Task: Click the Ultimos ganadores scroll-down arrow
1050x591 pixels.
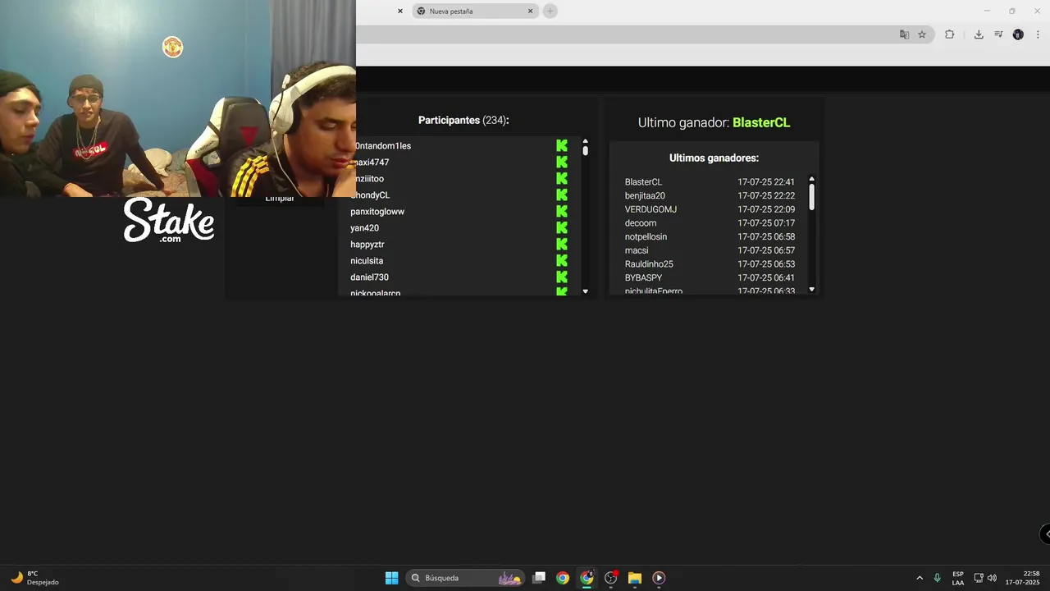Action: [x=812, y=289]
